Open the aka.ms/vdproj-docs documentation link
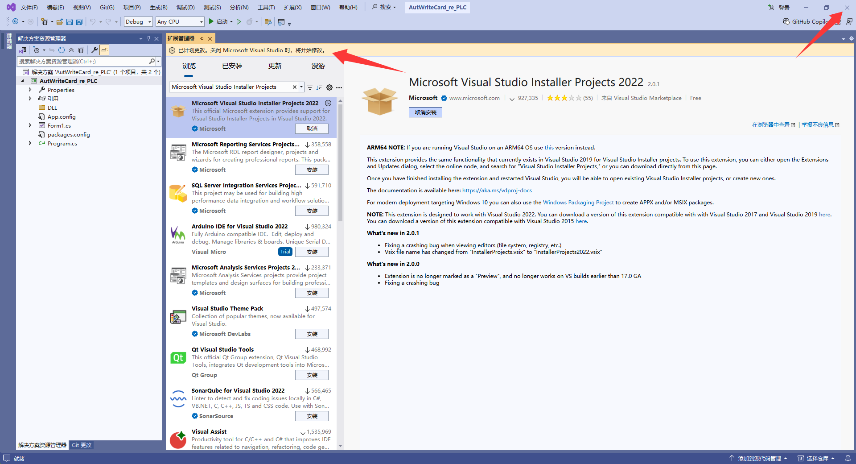The height and width of the screenshot is (464, 856). 497,191
